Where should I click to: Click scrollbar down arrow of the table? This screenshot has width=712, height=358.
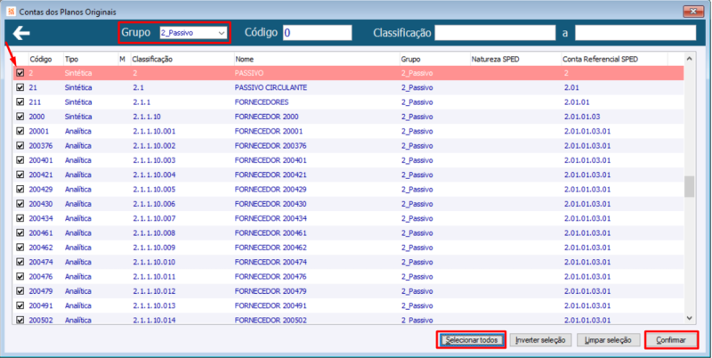click(689, 319)
